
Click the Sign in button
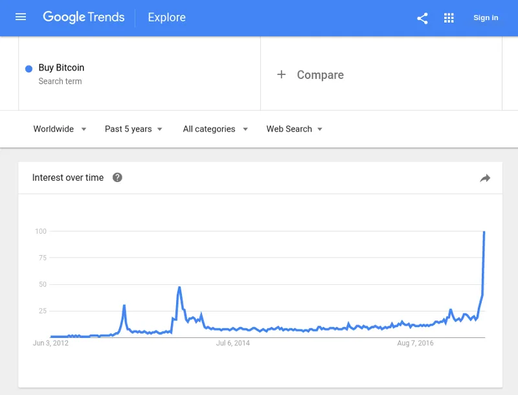pos(486,18)
